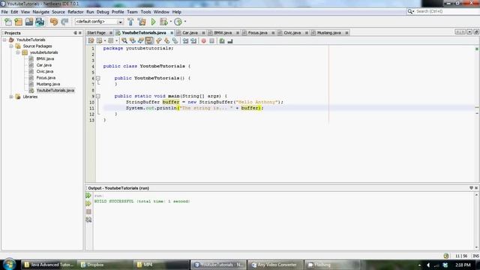Viewport: 480px width, 270px height.
Task: Click Clean and Build Project icon
Action: [x=142, y=22]
